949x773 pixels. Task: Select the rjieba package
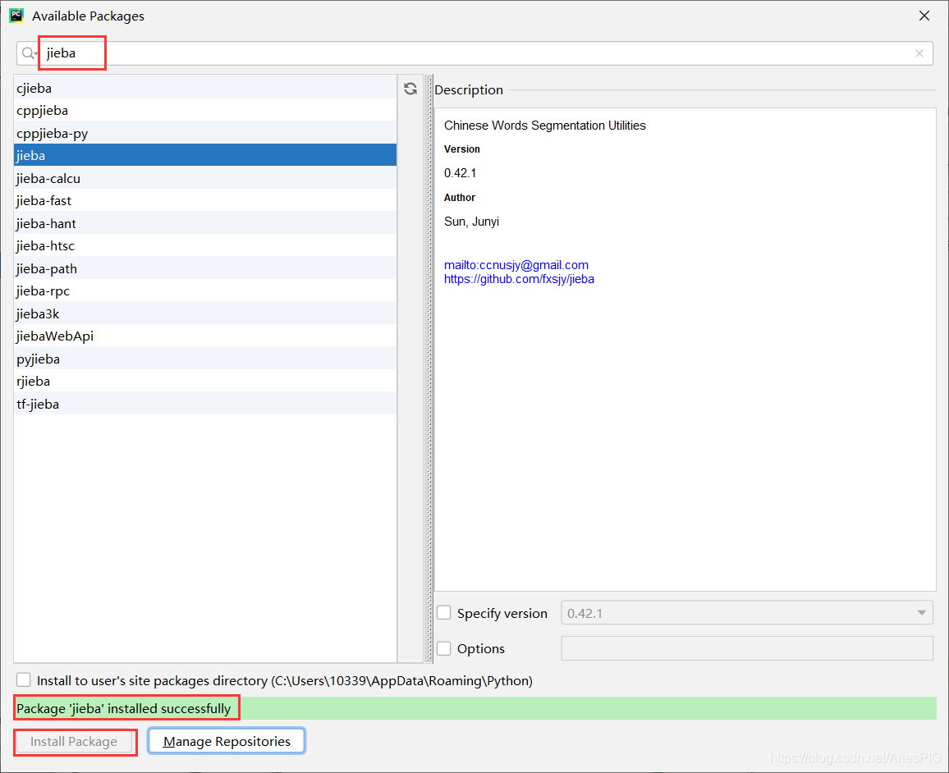[205, 381]
